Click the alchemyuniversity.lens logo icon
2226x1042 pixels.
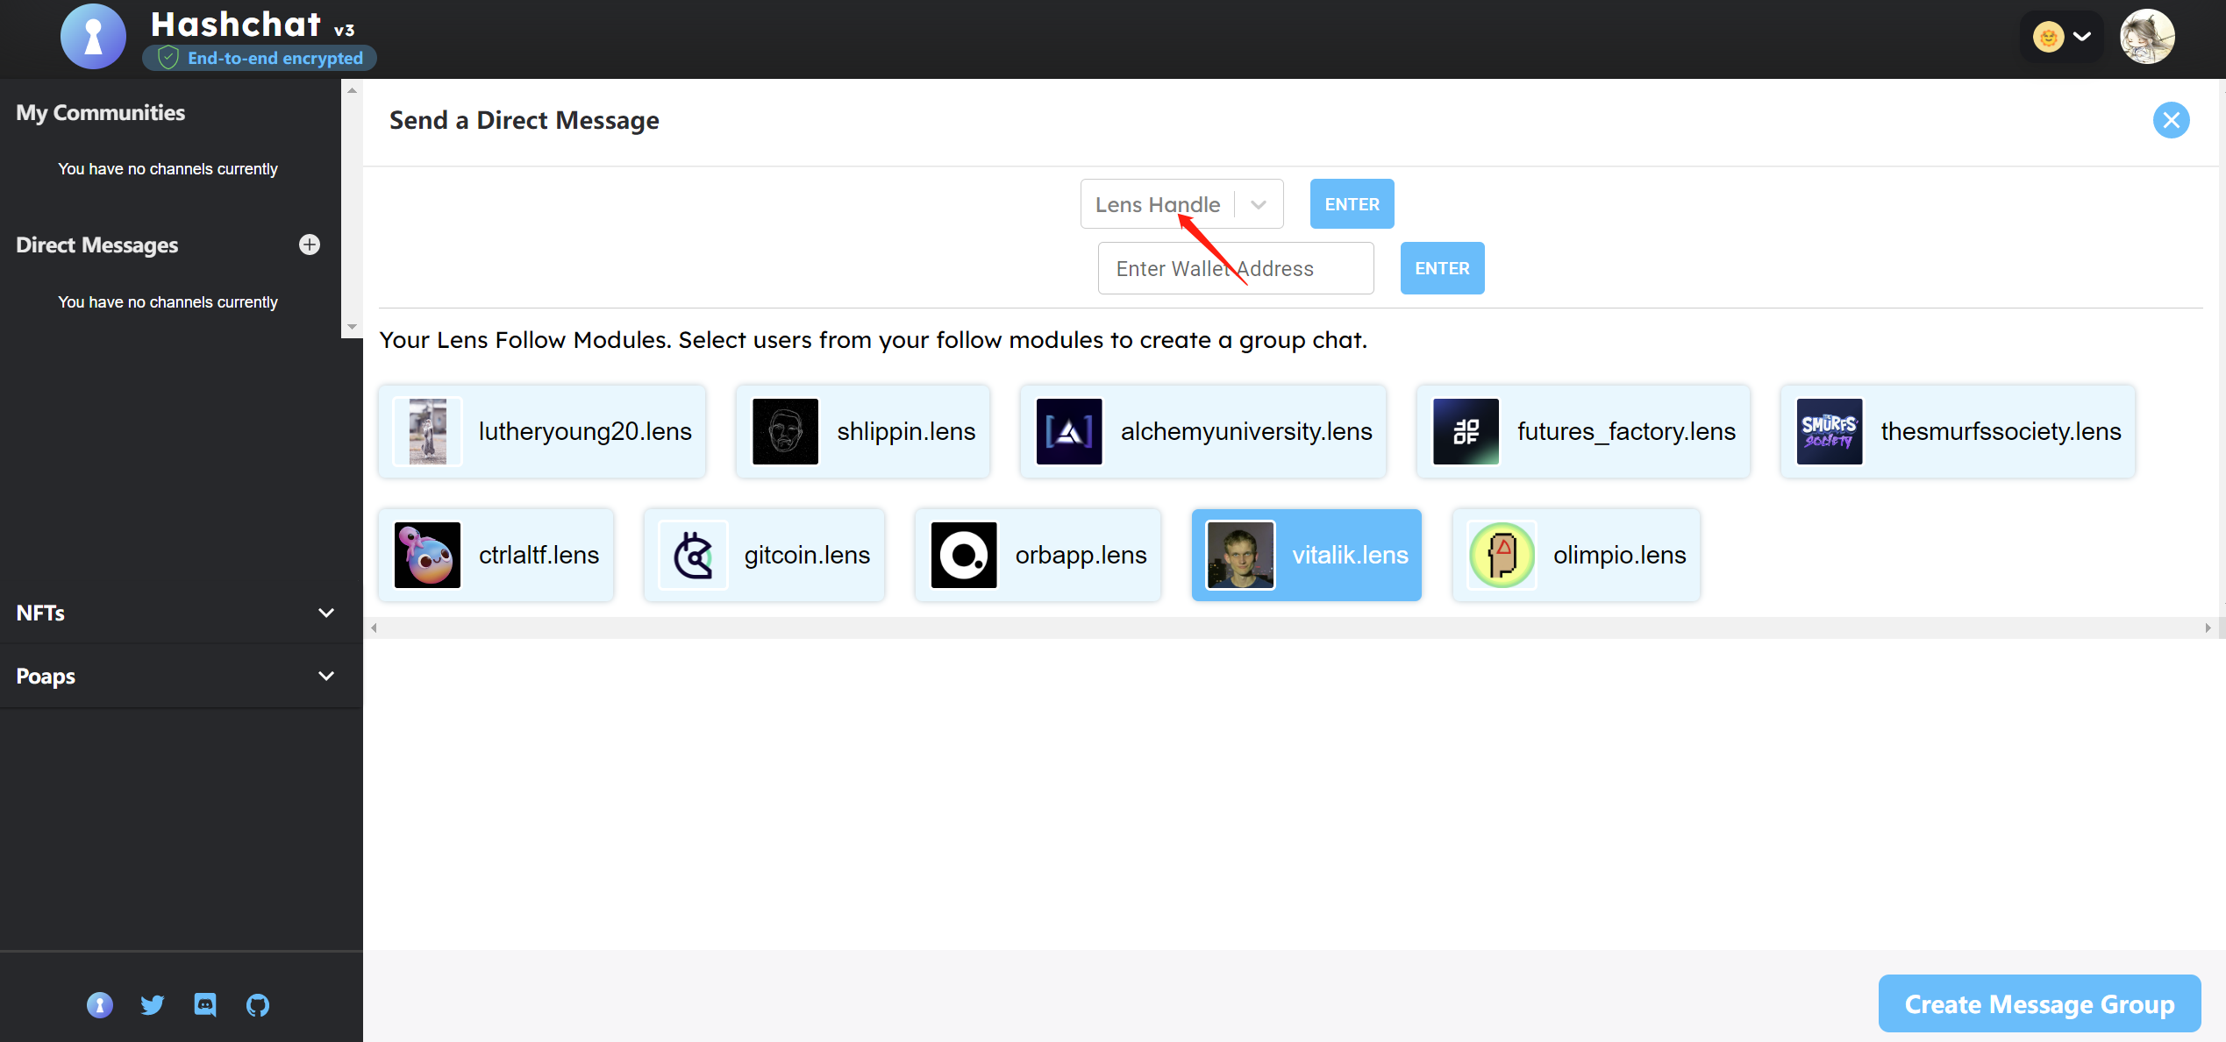[1069, 431]
